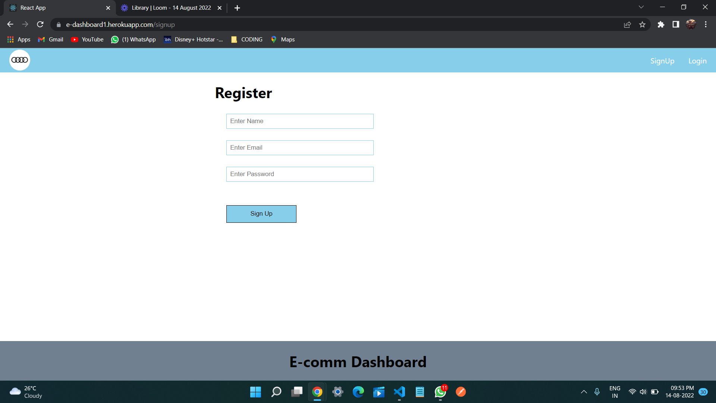The height and width of the screenshot is (403, 716).
Task: Open VS Code from the taskbar
Action: click(399, 392)
